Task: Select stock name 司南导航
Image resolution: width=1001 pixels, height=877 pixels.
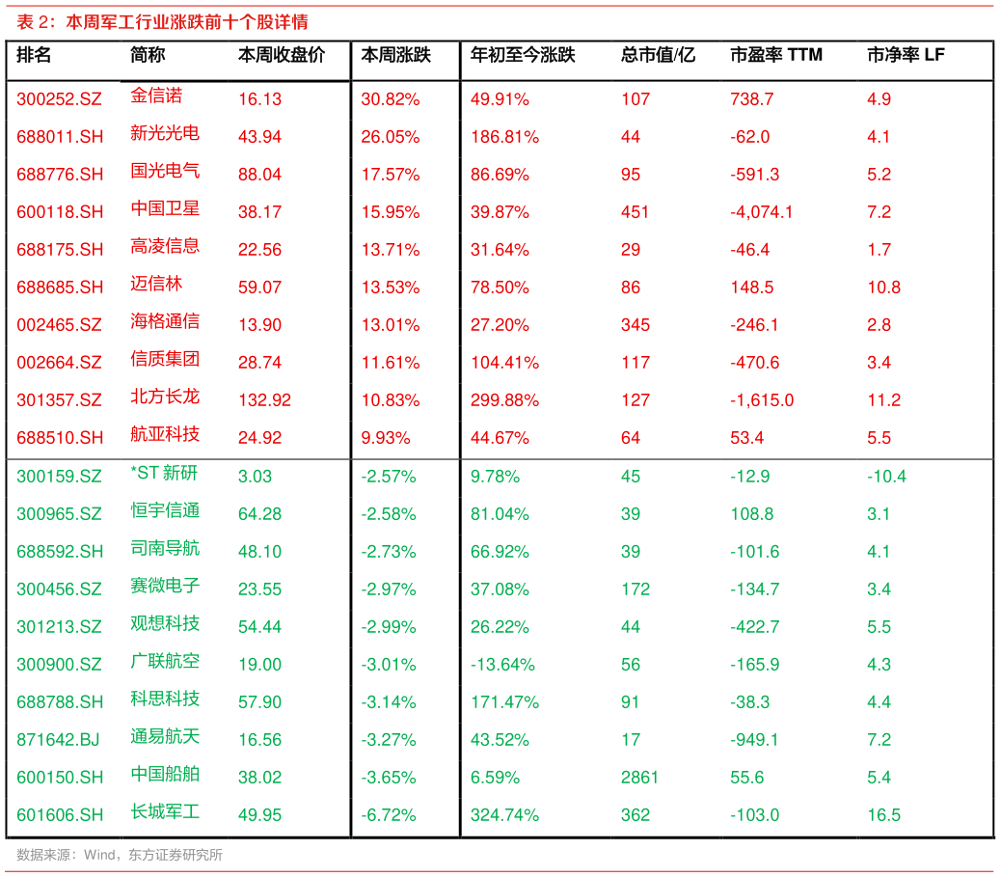Action: (165, 549)
